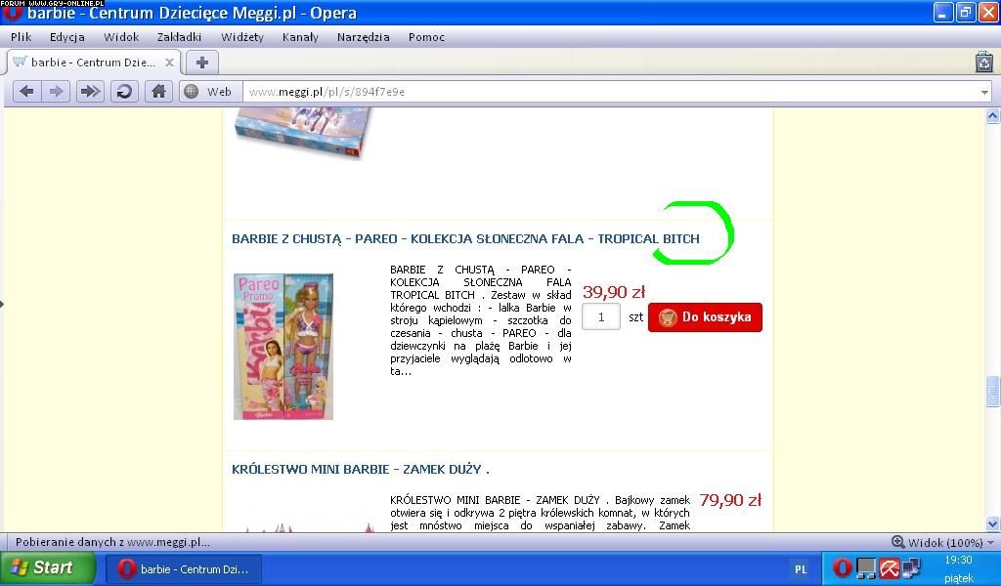
Task: Open a new tab with plus button
Action: coord(201,63)
